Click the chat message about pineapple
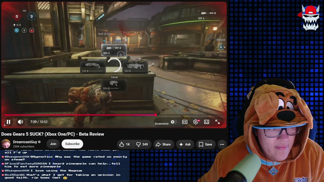The image size is (324, 182). point(63,165)
